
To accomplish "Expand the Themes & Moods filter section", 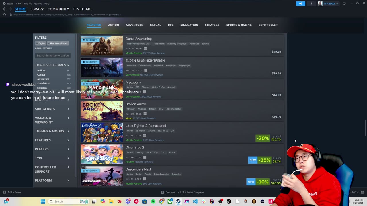I will pyautogui.click(x=52, y=131).
